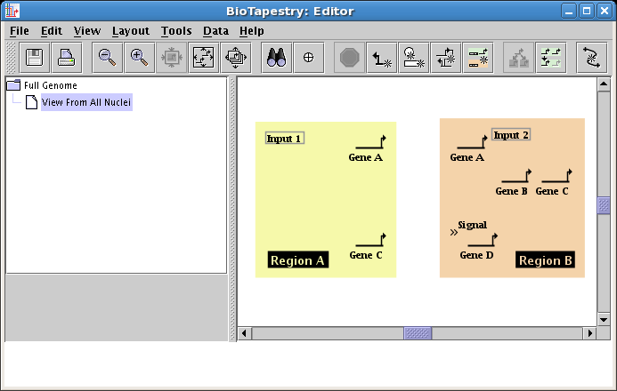Zoom in using the magnifier plus icon
Viewport: 617px width, 391px height.
139,58
